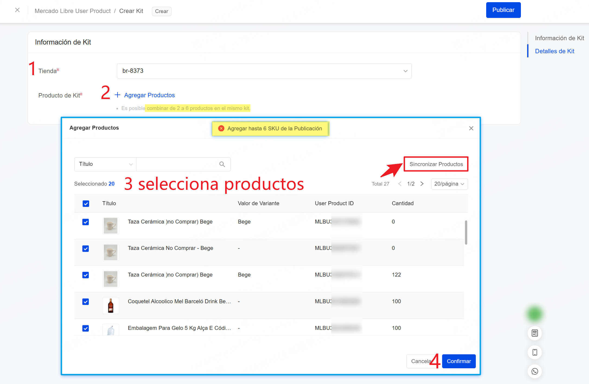Change the 20/página page size
589x384 pixels.
(x=449, y=184)
